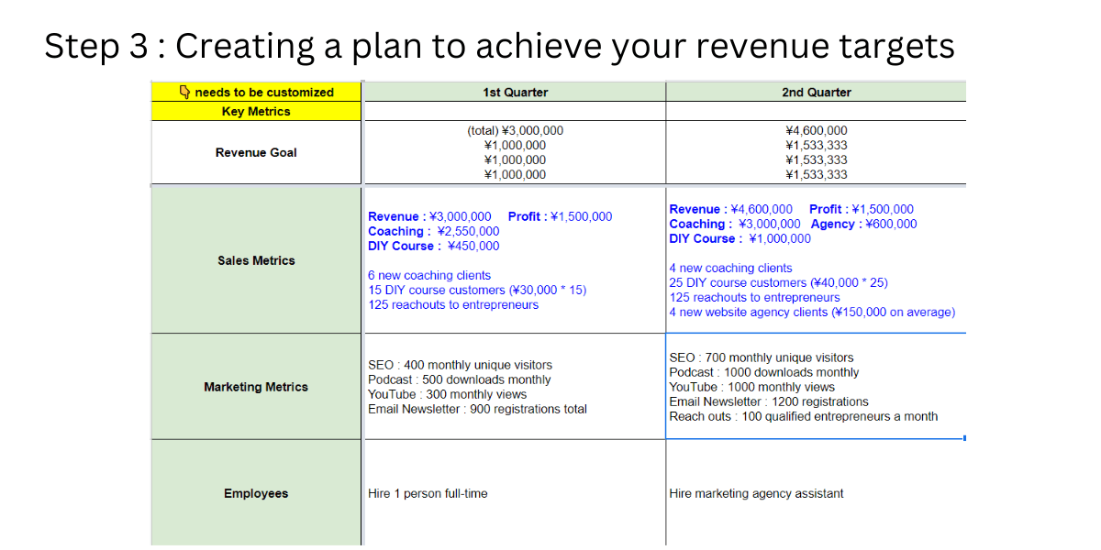The width and height of the screenshot is (1101, 550).
Task: Click 'Coaching : ¥2,550,000' line
Action: pyautogui.click(x=434, y=232)
